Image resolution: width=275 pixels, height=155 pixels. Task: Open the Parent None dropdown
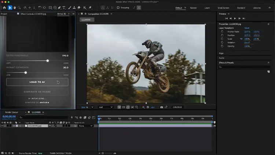tap(85, 126)
